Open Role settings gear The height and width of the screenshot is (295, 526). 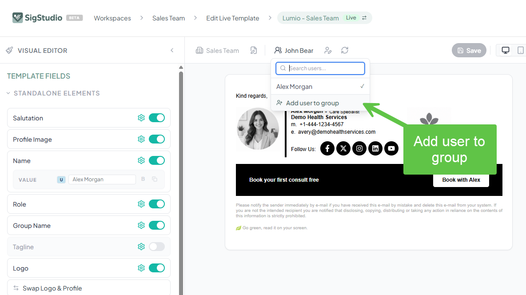coord(141,204)
